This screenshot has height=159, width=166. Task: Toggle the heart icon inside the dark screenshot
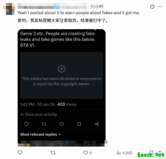[x=62, y=124]
